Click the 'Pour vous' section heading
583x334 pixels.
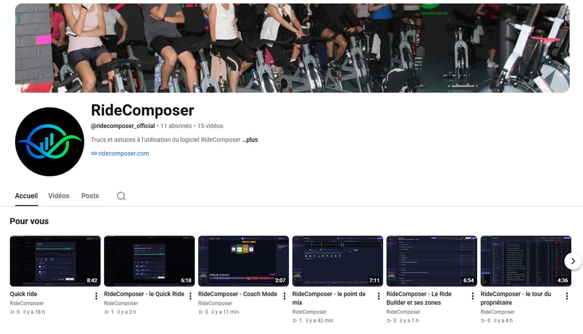[x=29, y=221]
